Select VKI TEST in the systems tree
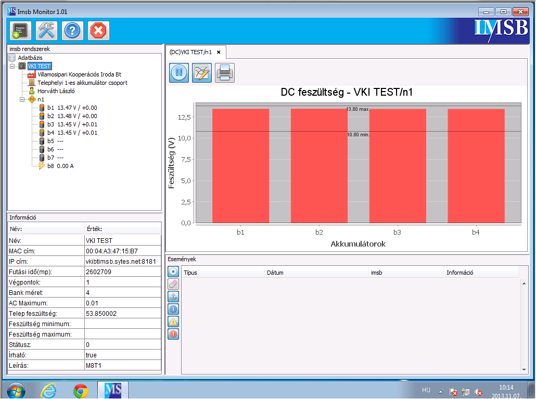 39,66
